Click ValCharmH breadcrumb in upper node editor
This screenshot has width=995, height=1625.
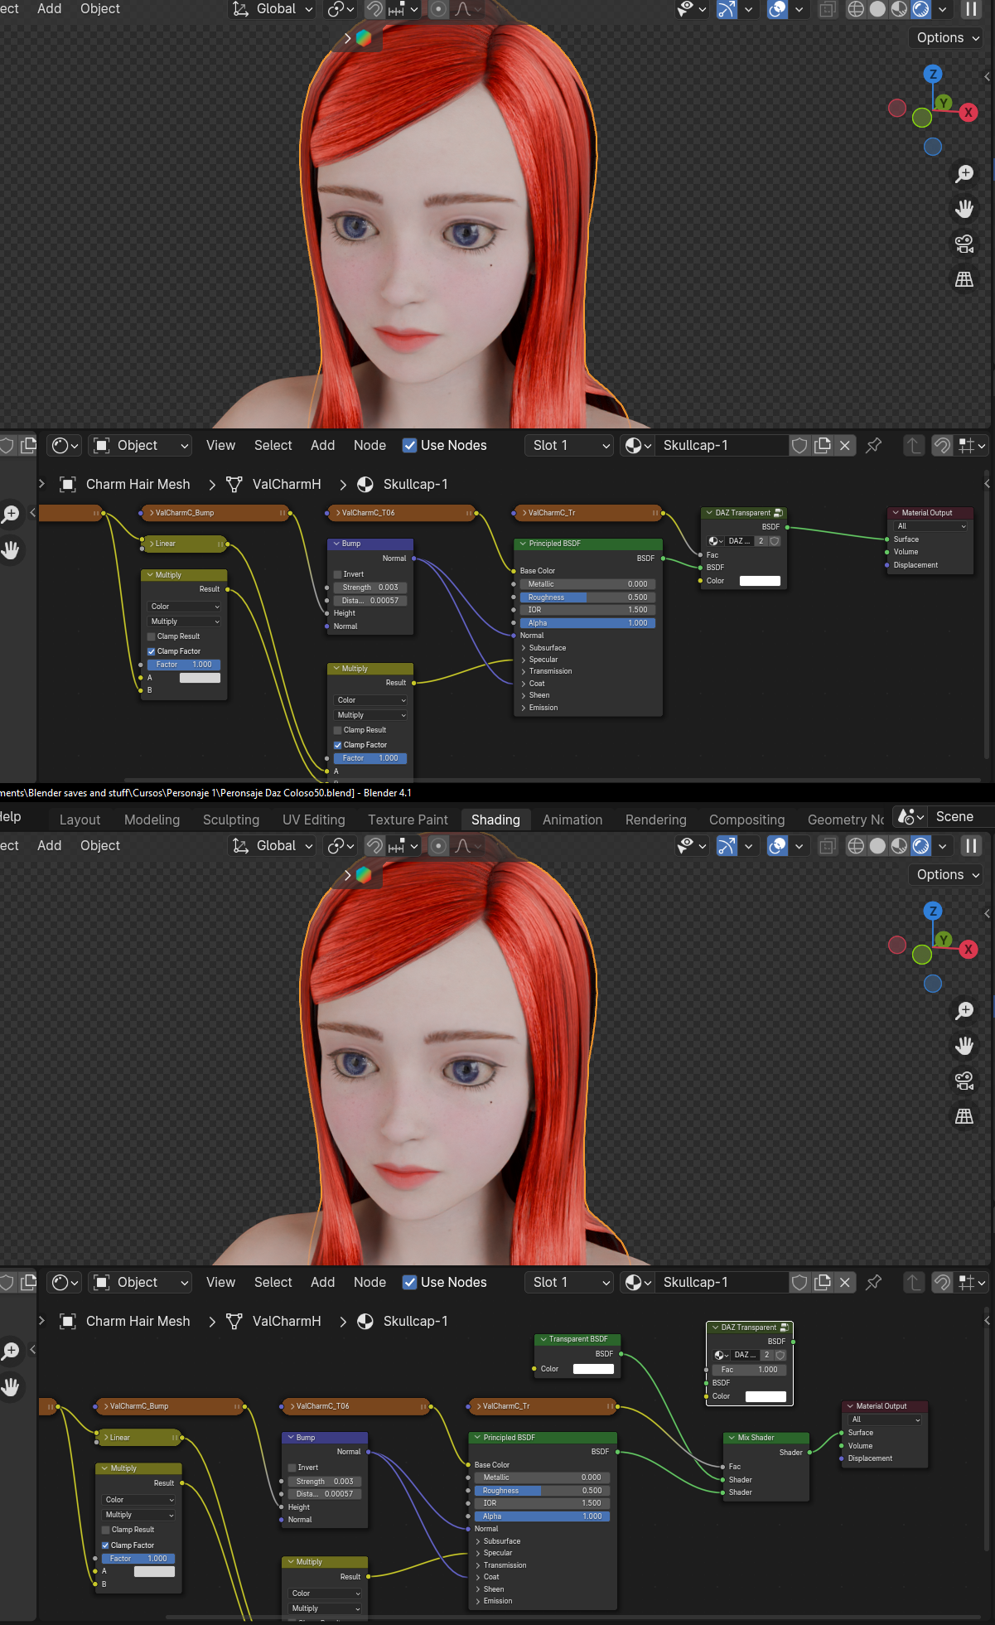287,484
